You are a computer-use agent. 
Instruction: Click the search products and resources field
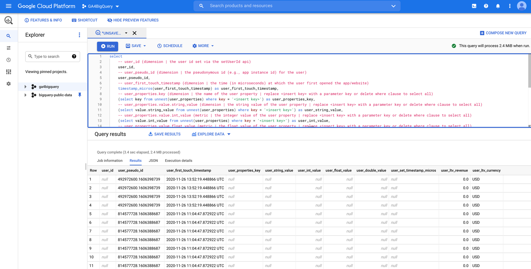pyautogui.click(x=297, y=6)
